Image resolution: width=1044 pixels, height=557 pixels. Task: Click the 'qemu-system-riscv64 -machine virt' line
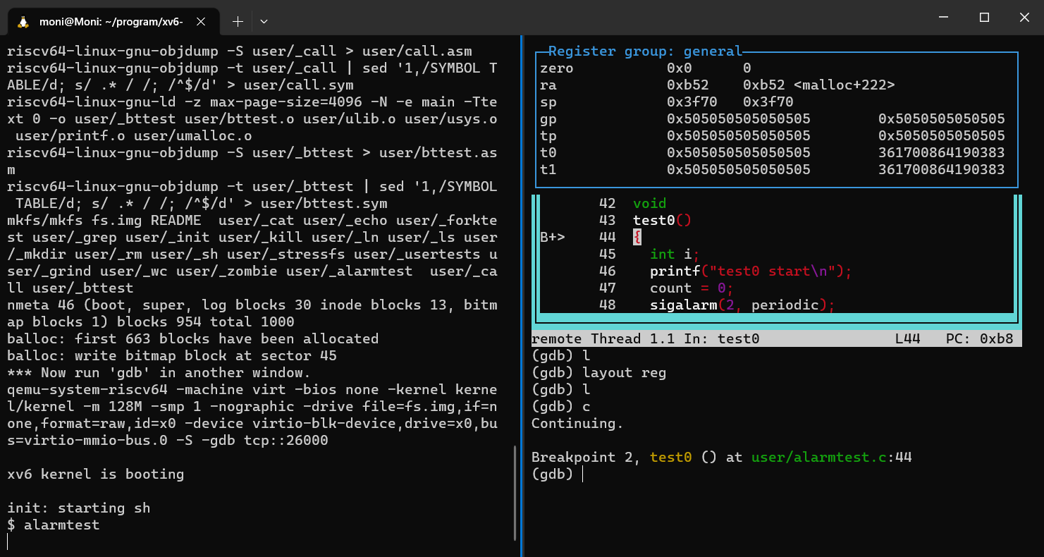pos(252,390)
